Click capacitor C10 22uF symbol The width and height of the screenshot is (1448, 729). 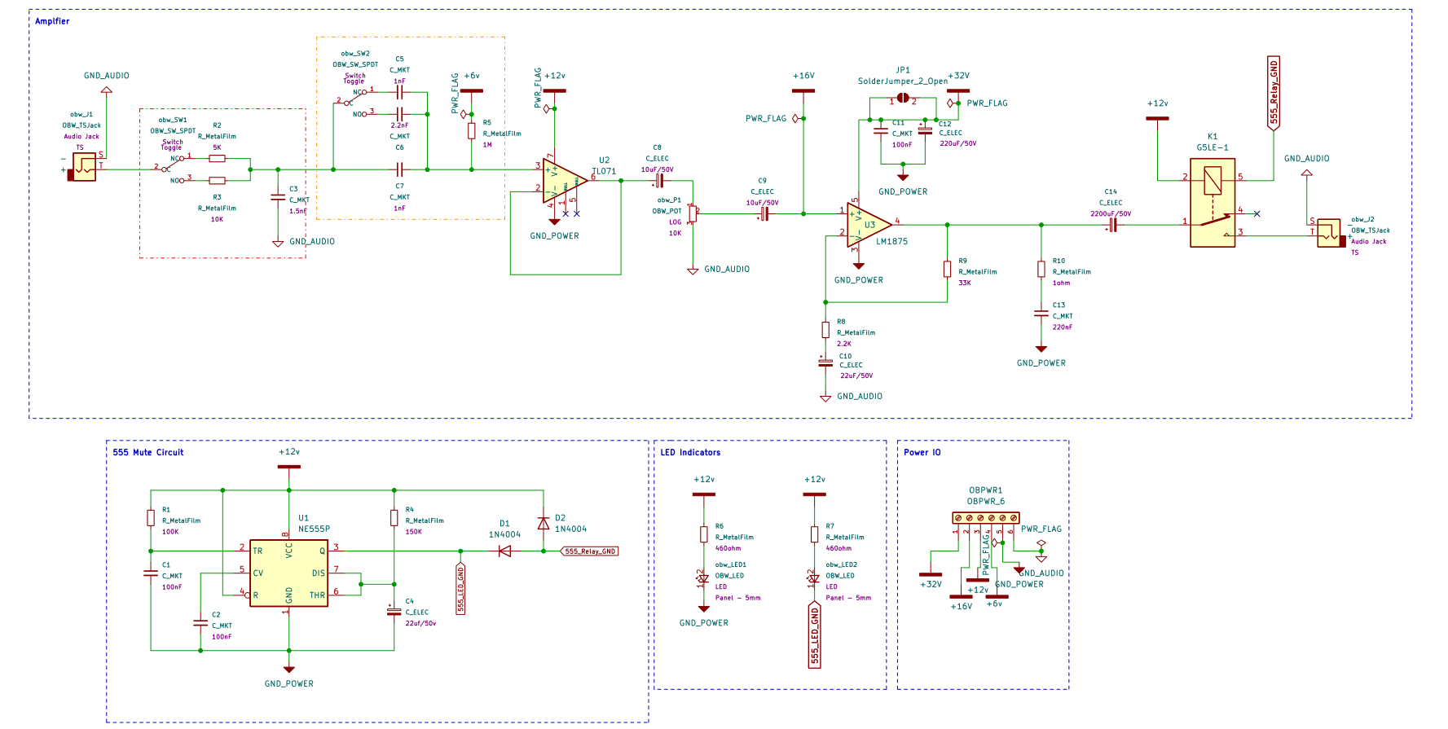pyautogui.click(x=825, y=362)
